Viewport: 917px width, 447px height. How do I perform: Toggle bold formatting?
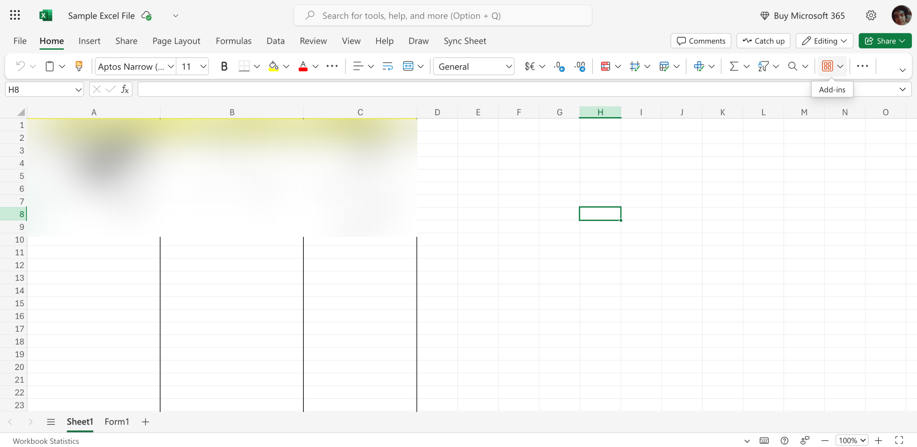pos(224,66)
